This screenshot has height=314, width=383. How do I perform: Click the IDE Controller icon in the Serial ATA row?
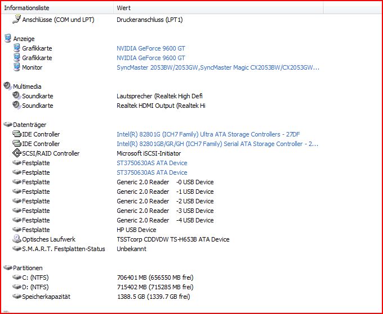pyautogui.click(x=17, y=143)
